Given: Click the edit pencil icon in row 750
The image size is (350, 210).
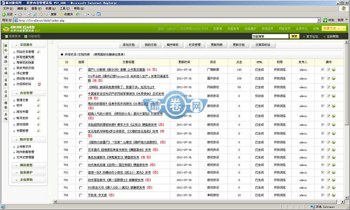Looking at the screenshot, I should 328,195.
